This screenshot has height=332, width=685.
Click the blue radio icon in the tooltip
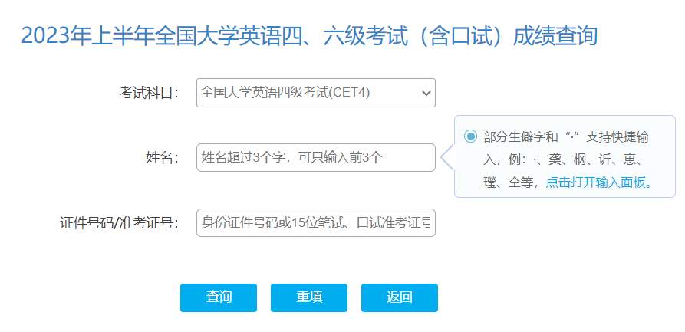click(x=470, y=136)
